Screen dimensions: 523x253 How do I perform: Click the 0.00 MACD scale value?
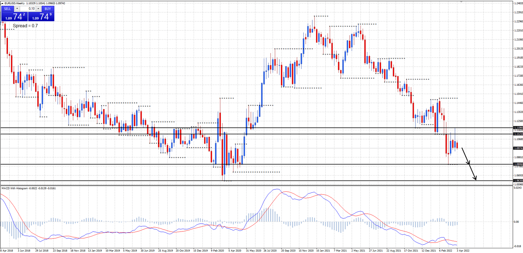[x=517, y=222]
